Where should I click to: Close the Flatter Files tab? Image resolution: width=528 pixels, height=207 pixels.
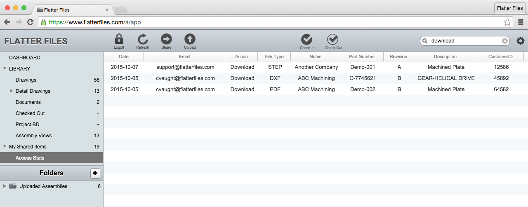pos(107,10)
